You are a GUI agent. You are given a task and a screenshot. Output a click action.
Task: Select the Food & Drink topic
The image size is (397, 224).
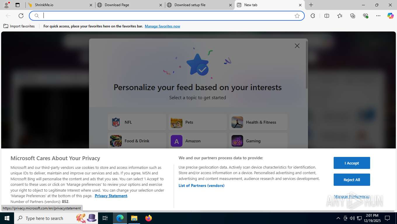click(137, 141)
